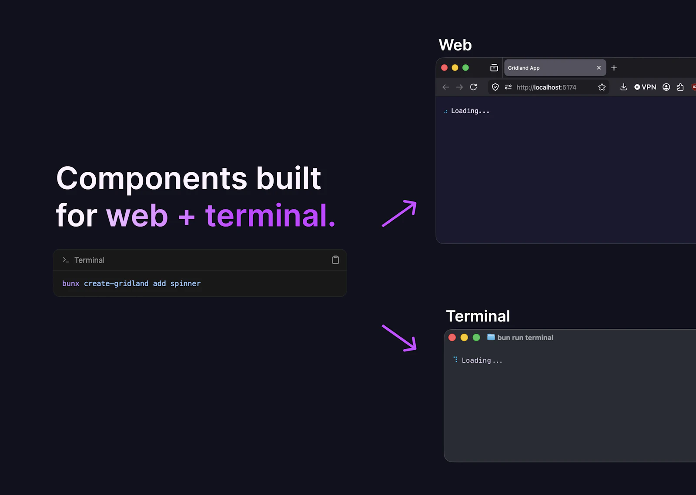Maximize the Web browser window green button
696x495 pixels.
coord(465,67)
